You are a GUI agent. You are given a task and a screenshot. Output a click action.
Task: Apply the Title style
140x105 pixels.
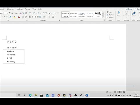click(x=98, y=15)
